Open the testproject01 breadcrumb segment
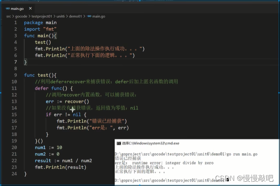Viewport: 280px width, 186px height. (42, 16)
